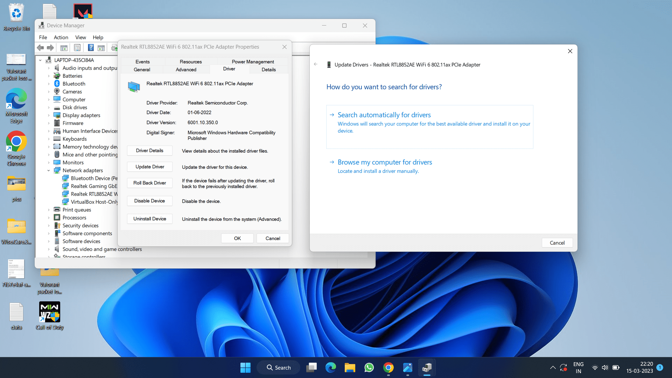Click the Driver Details button
Screen dimensions: 672x378
(x=149, y=150)
